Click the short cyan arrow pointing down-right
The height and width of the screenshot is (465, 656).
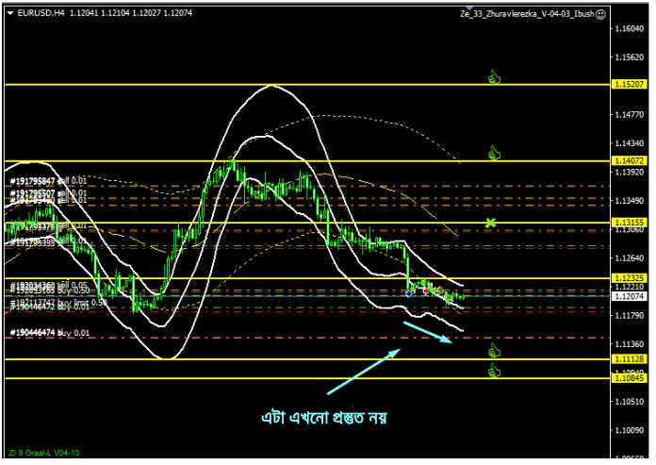tap(428, 333)
